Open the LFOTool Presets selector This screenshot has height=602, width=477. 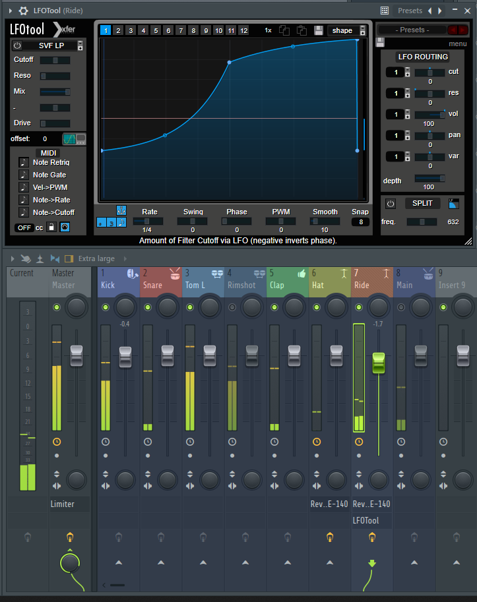click(412, 30)
